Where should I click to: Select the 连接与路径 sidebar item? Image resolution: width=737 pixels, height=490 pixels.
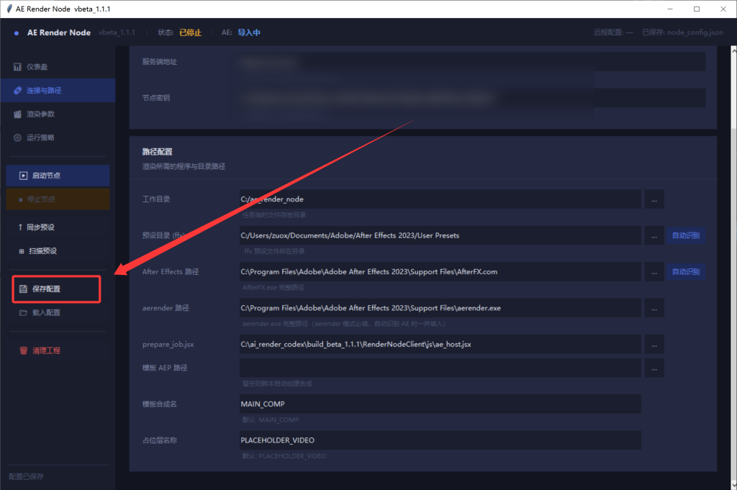43,91
